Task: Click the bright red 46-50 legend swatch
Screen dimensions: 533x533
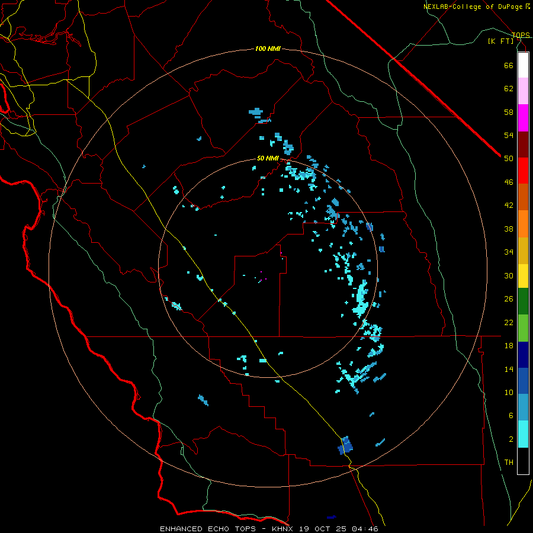Action: [x=523, y=171]
